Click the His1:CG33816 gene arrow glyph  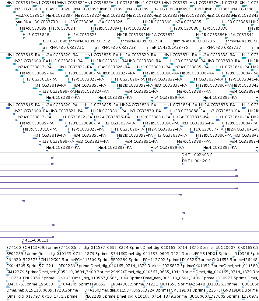9,6
